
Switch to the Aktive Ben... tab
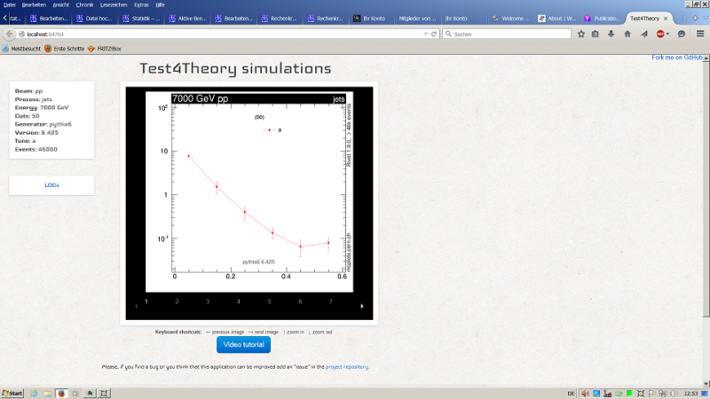pos(187,19)
